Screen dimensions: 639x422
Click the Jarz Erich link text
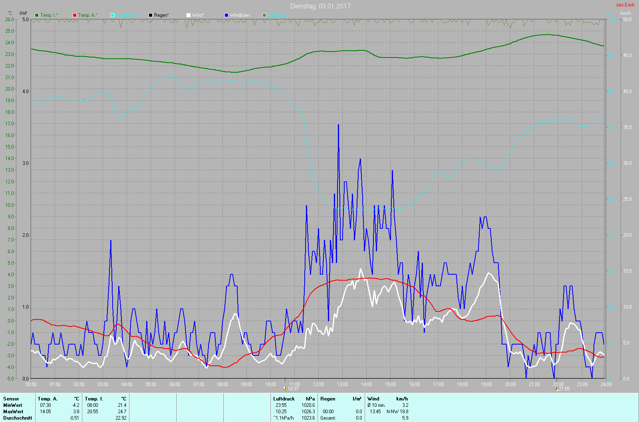tap(625, 5)
